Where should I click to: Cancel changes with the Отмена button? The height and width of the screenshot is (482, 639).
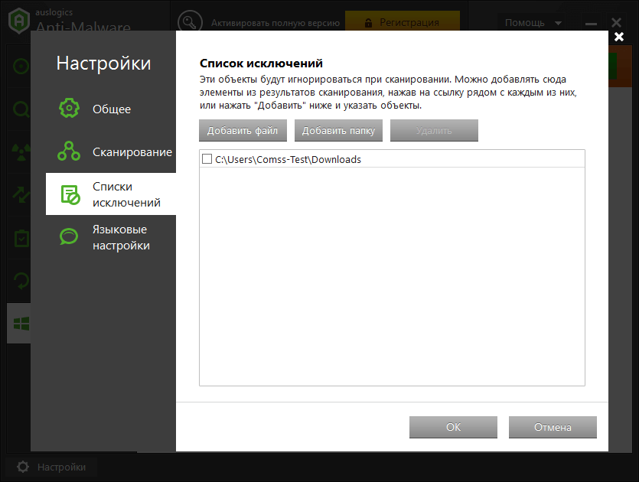[x=553, y=427]
